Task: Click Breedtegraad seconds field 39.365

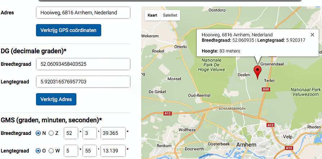Action: pos(113,133)
